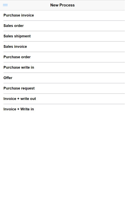Create a new Offer
Image resolution: width=125 pixels, height=222 pixels.
[62, 78]
